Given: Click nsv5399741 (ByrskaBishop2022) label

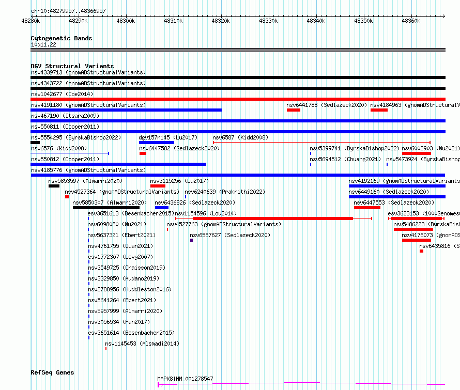Looking at the screenshot, I should click(355, 148).
